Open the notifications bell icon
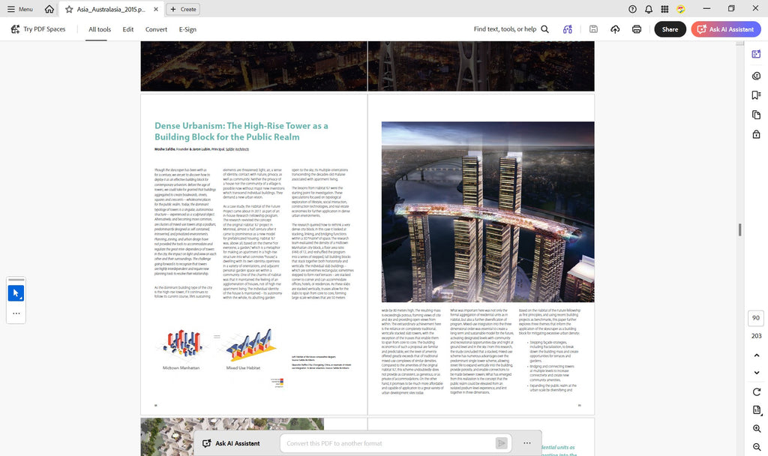Screen dimensions: 768x456 (x=649, y=9)
